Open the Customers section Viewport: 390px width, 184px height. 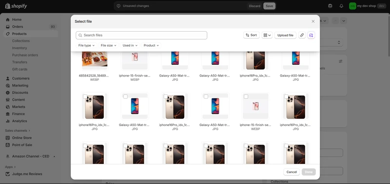tap(20, 78)
